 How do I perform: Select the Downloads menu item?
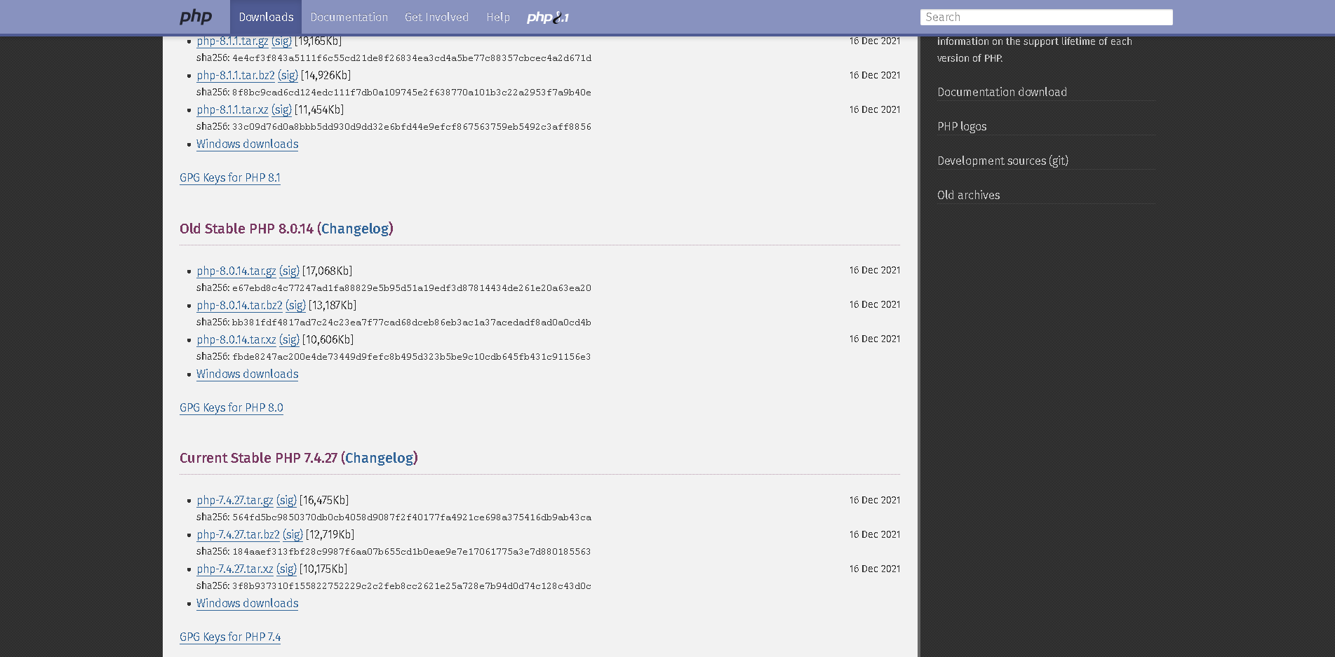[266, 17]
